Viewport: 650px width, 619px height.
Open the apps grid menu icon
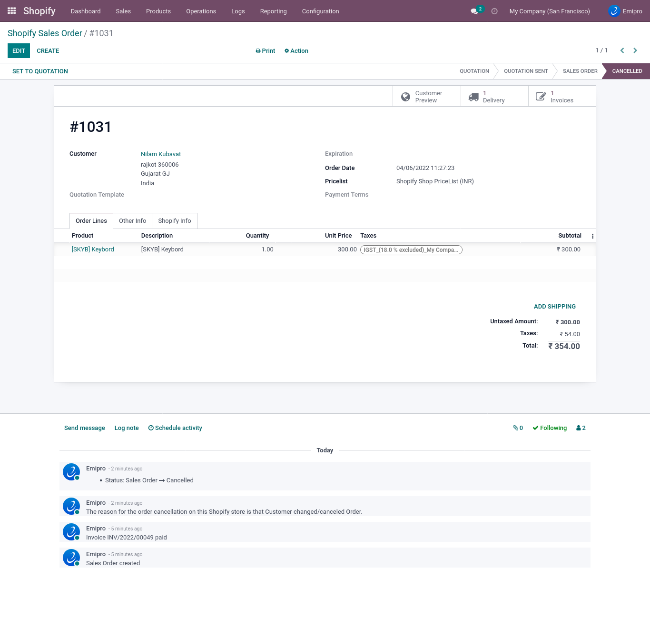click(x=12, y=10)
